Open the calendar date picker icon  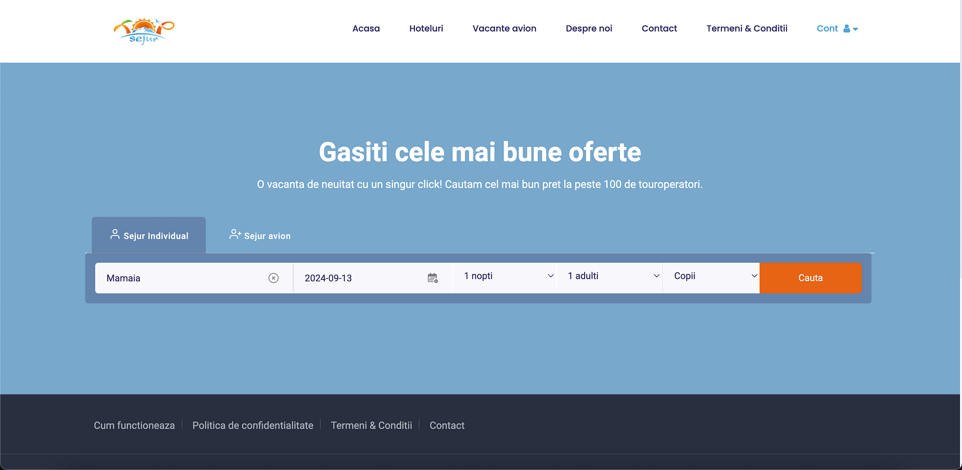432,278
